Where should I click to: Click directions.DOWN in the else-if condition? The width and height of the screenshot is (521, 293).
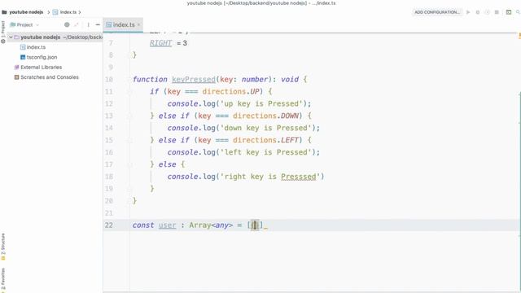pyautogui.click(x=265, y=116)
